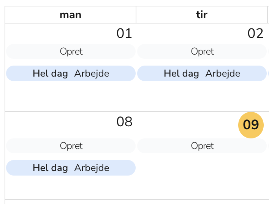Click blank space beneath Arbejde event on day 01
This screenshot has width=269, height=204.
coord(71,97)
